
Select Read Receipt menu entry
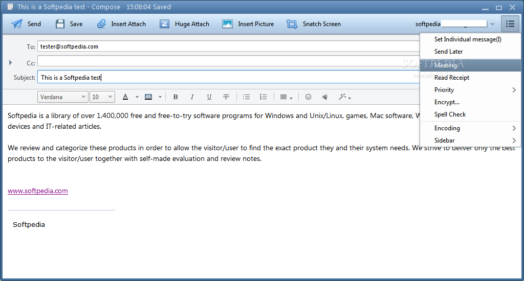[470, 78]
